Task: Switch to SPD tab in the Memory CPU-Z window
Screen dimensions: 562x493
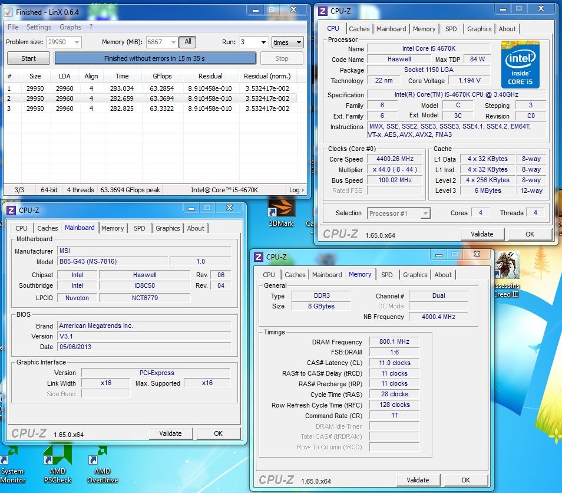Action: (386, 275)
